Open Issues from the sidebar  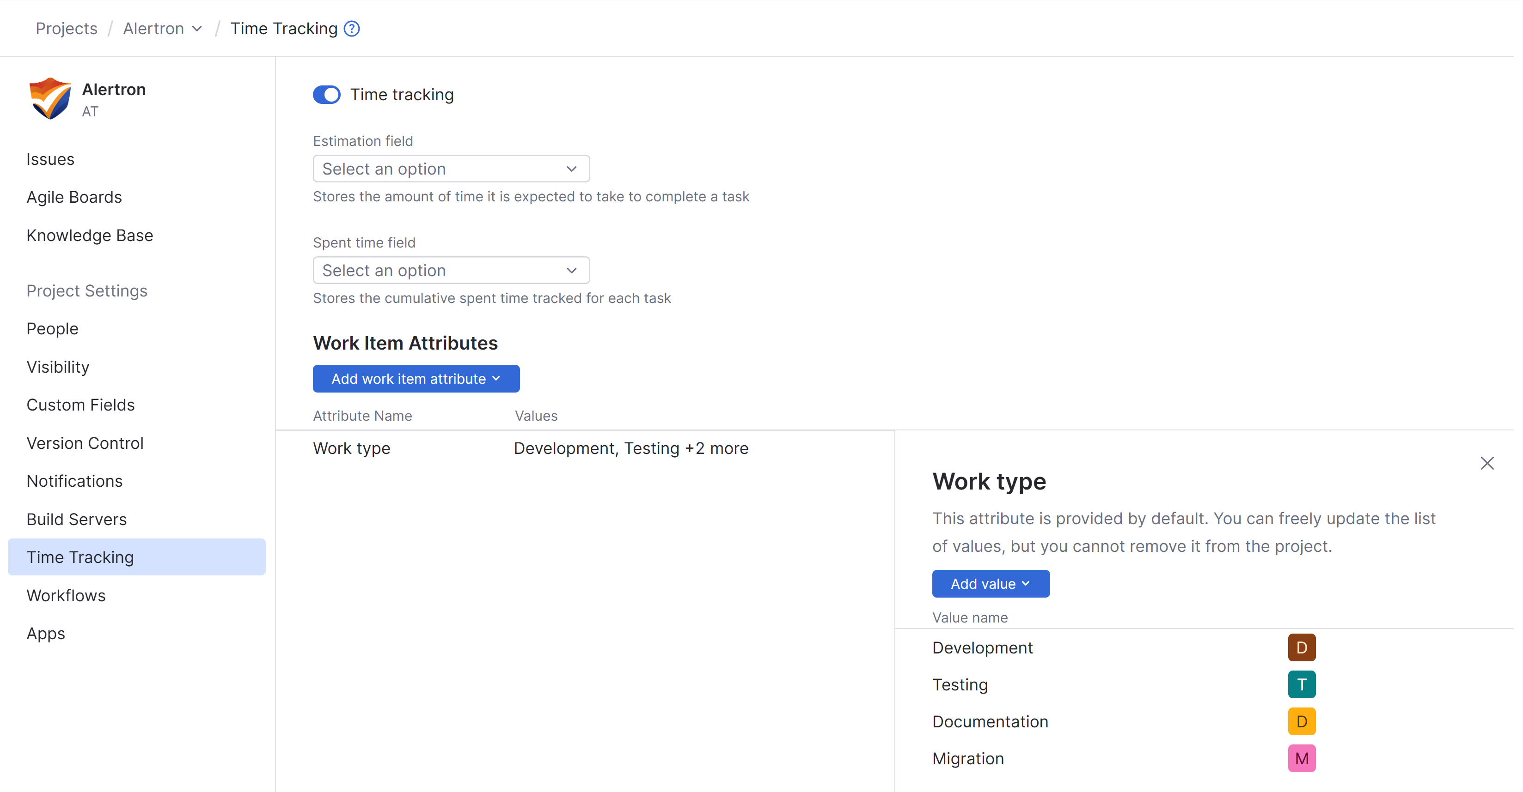coord(50,159)
